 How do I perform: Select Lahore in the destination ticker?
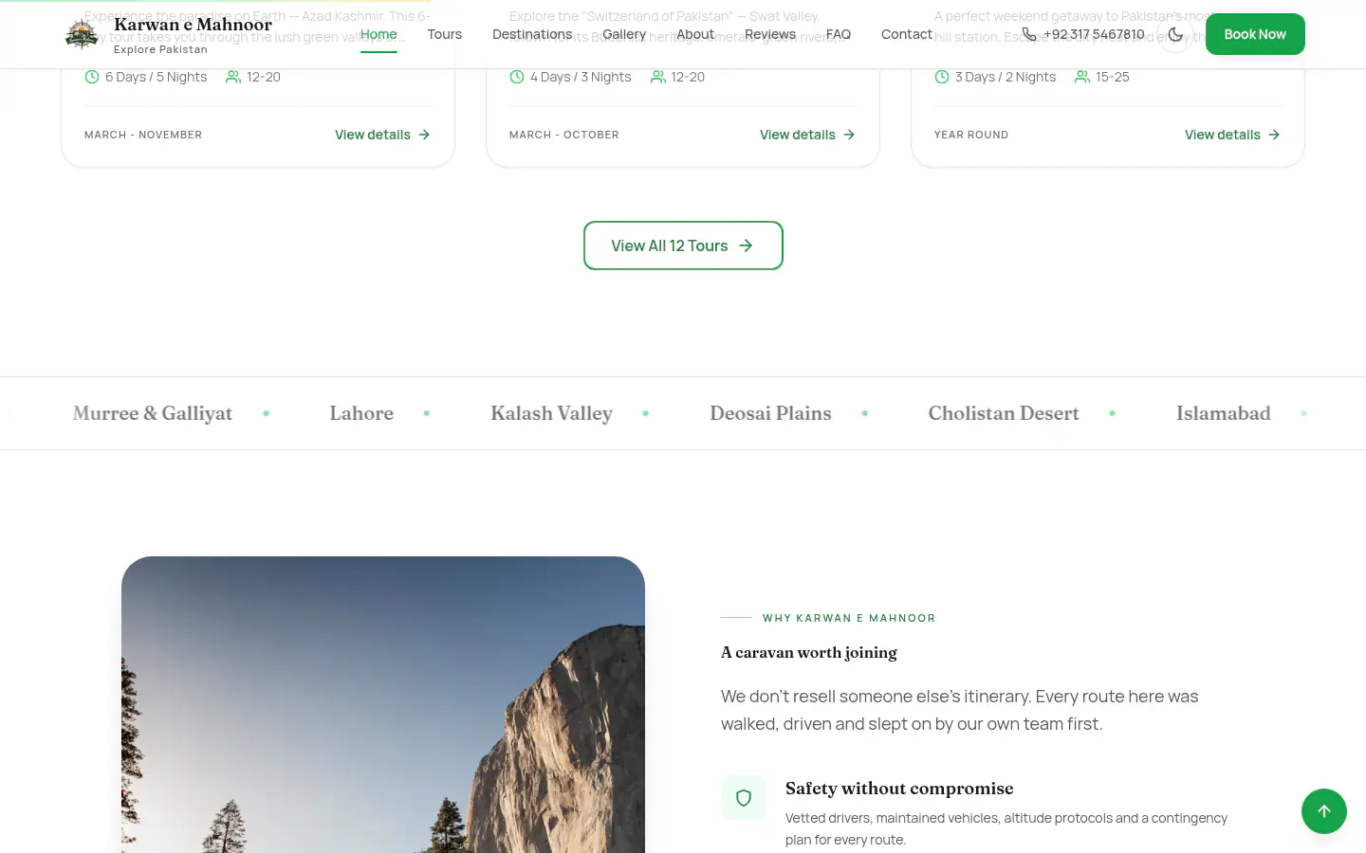pos(361,413)
